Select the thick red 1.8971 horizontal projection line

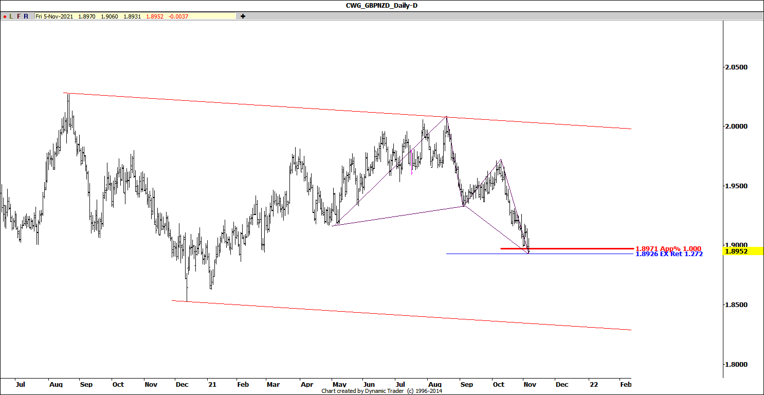[x=567, y=248]
